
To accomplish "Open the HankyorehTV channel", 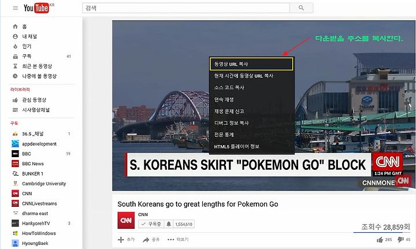I will pos(36,223).
